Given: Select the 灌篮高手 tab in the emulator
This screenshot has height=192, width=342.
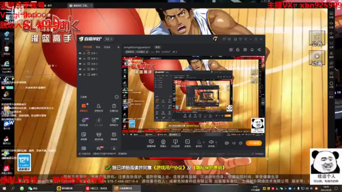Looking at the screenshot, I should [x=80, y=6].
